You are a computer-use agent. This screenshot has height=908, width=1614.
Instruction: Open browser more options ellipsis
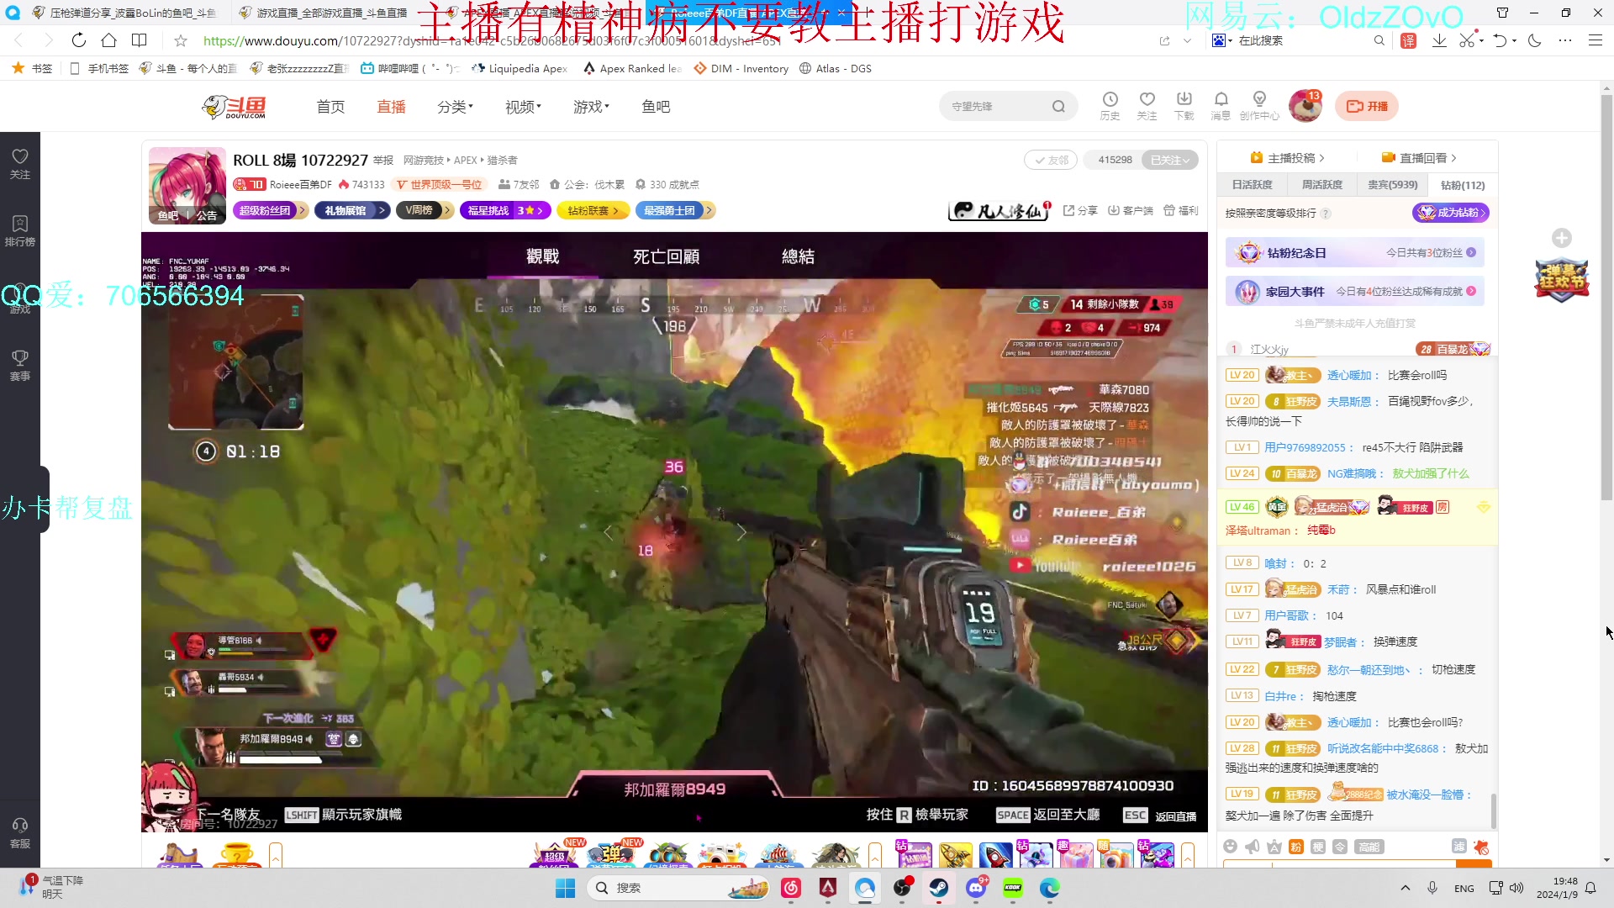pyautogui.click(x=1564, y=40)
